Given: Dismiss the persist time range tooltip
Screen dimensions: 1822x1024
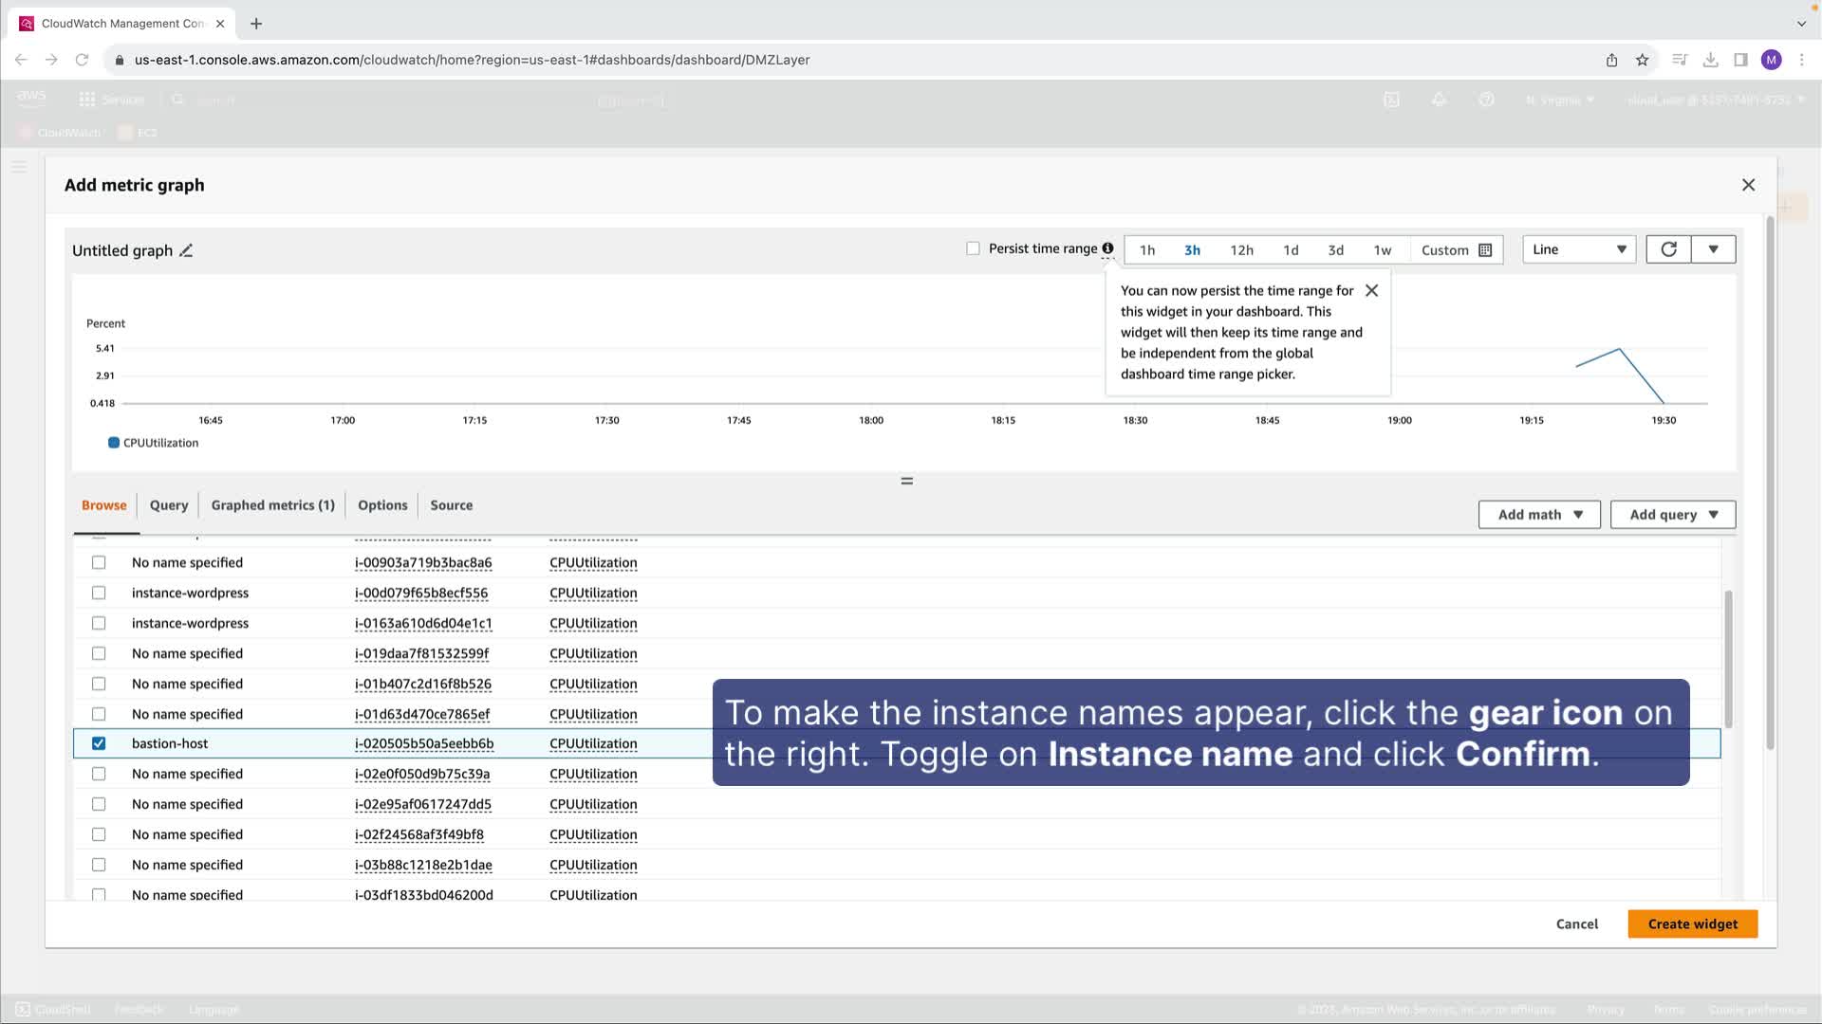Looking at the screenshot, I should [x=1371, y=291].
